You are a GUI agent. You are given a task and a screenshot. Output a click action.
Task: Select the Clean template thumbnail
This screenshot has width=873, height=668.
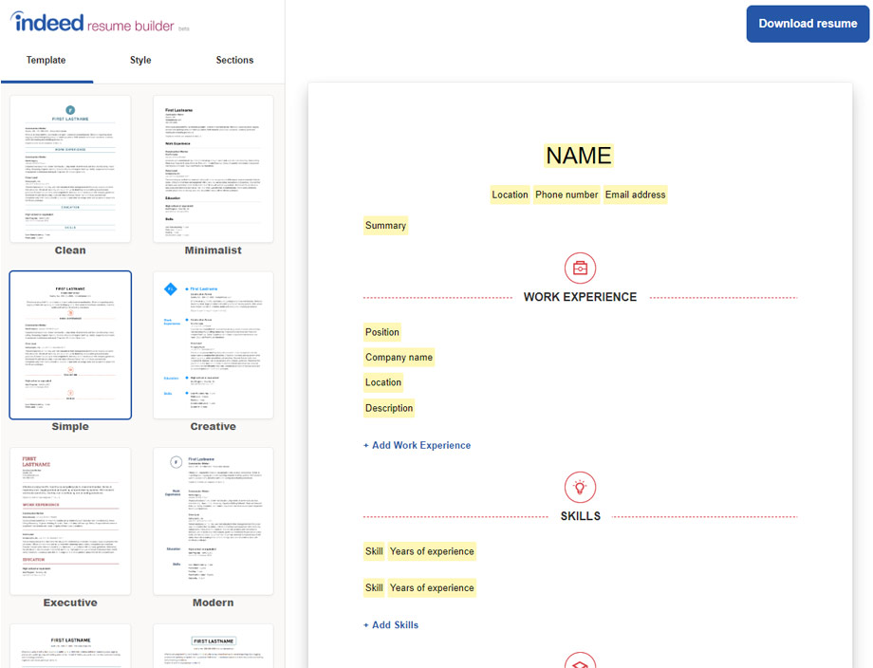[x=70, y=169]
